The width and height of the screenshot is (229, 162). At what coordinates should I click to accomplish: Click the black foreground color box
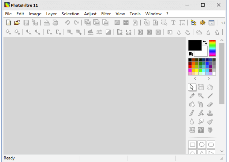point(195,45)
